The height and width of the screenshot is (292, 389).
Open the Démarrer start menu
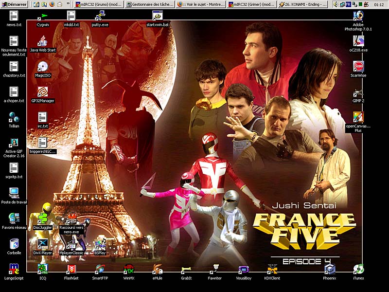pos(14,4)
